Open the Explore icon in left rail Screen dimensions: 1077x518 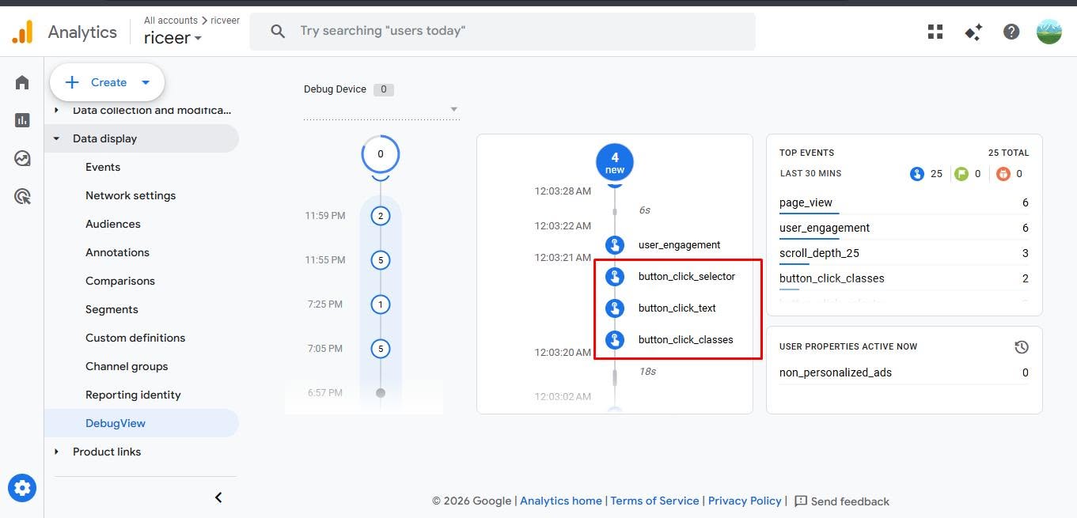click(x=22, y=158)
